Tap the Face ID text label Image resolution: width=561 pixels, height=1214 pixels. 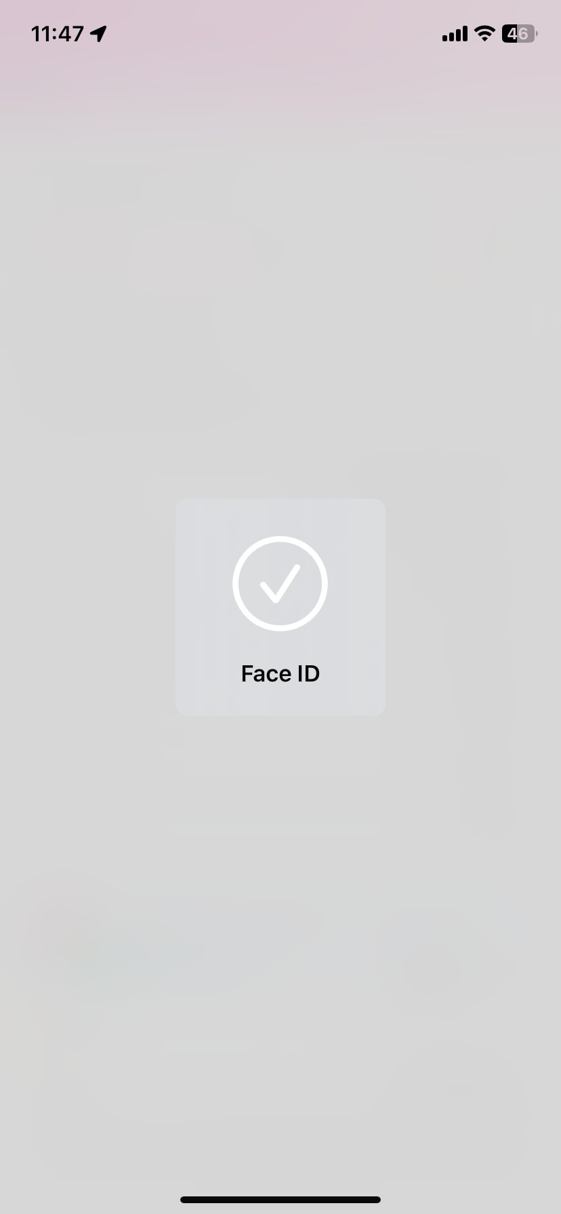[280, 673]
